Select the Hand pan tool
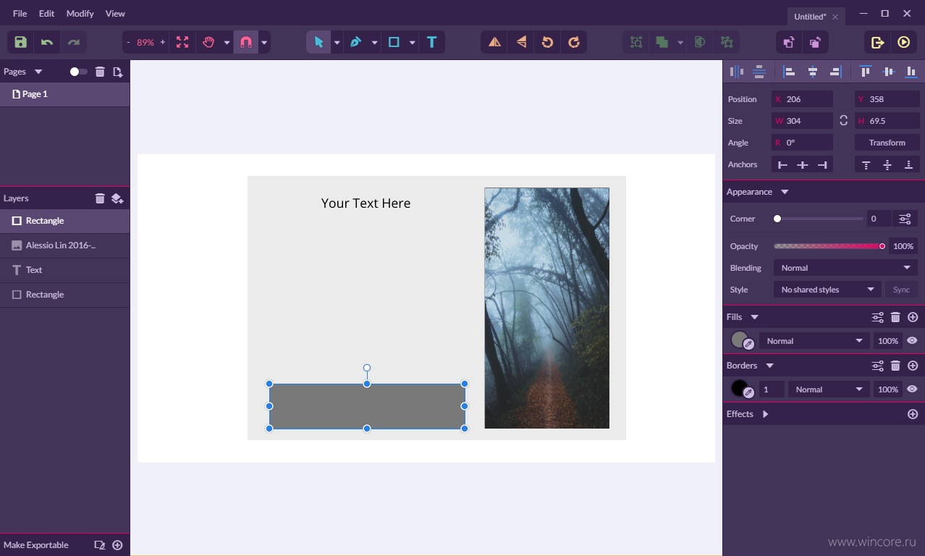This screenshot has height=556, width=925. click(208, 42)
